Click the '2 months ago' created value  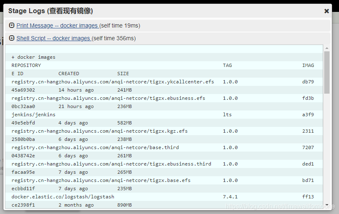tap(76, 205)
